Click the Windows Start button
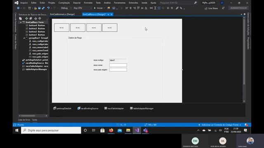 17,130
